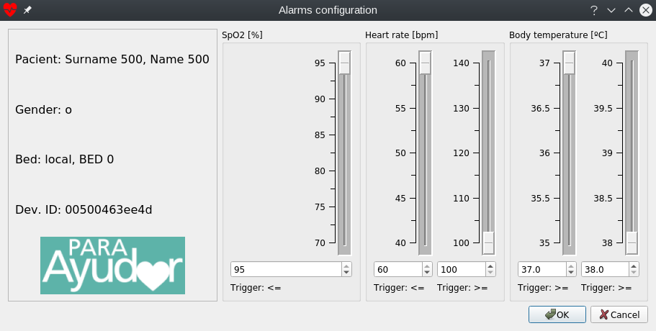Click the Bed: local, BED 0 text
The height and width of the screenshot is (331, 656).
(64, 159)
